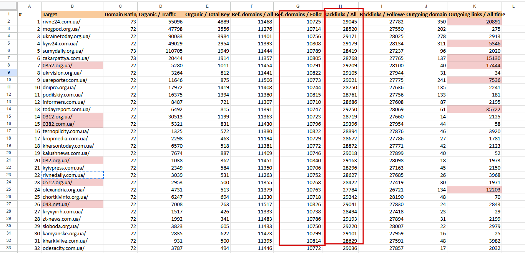Viewport: 525px width, 253px height.
Task: Select cell rivne24.com.ua/
Action: [x=72, y=22]
